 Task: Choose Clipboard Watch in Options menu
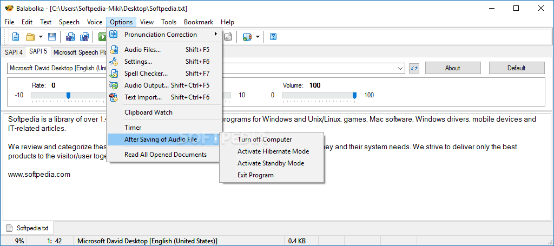[x=164, y=112]
